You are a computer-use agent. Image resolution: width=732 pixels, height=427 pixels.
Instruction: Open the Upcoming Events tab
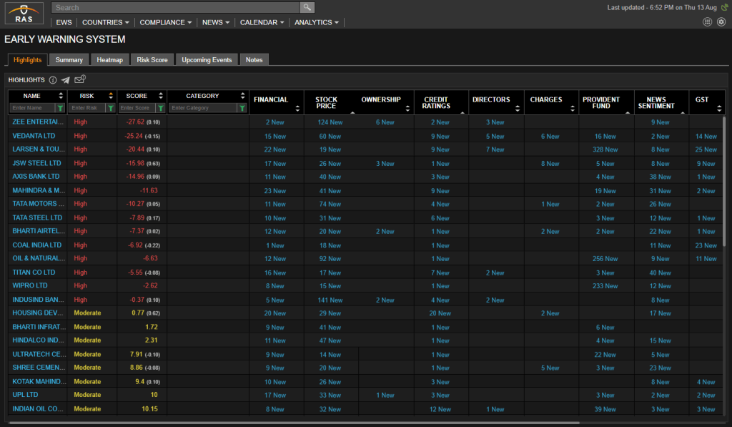click(x=207, y=60)
